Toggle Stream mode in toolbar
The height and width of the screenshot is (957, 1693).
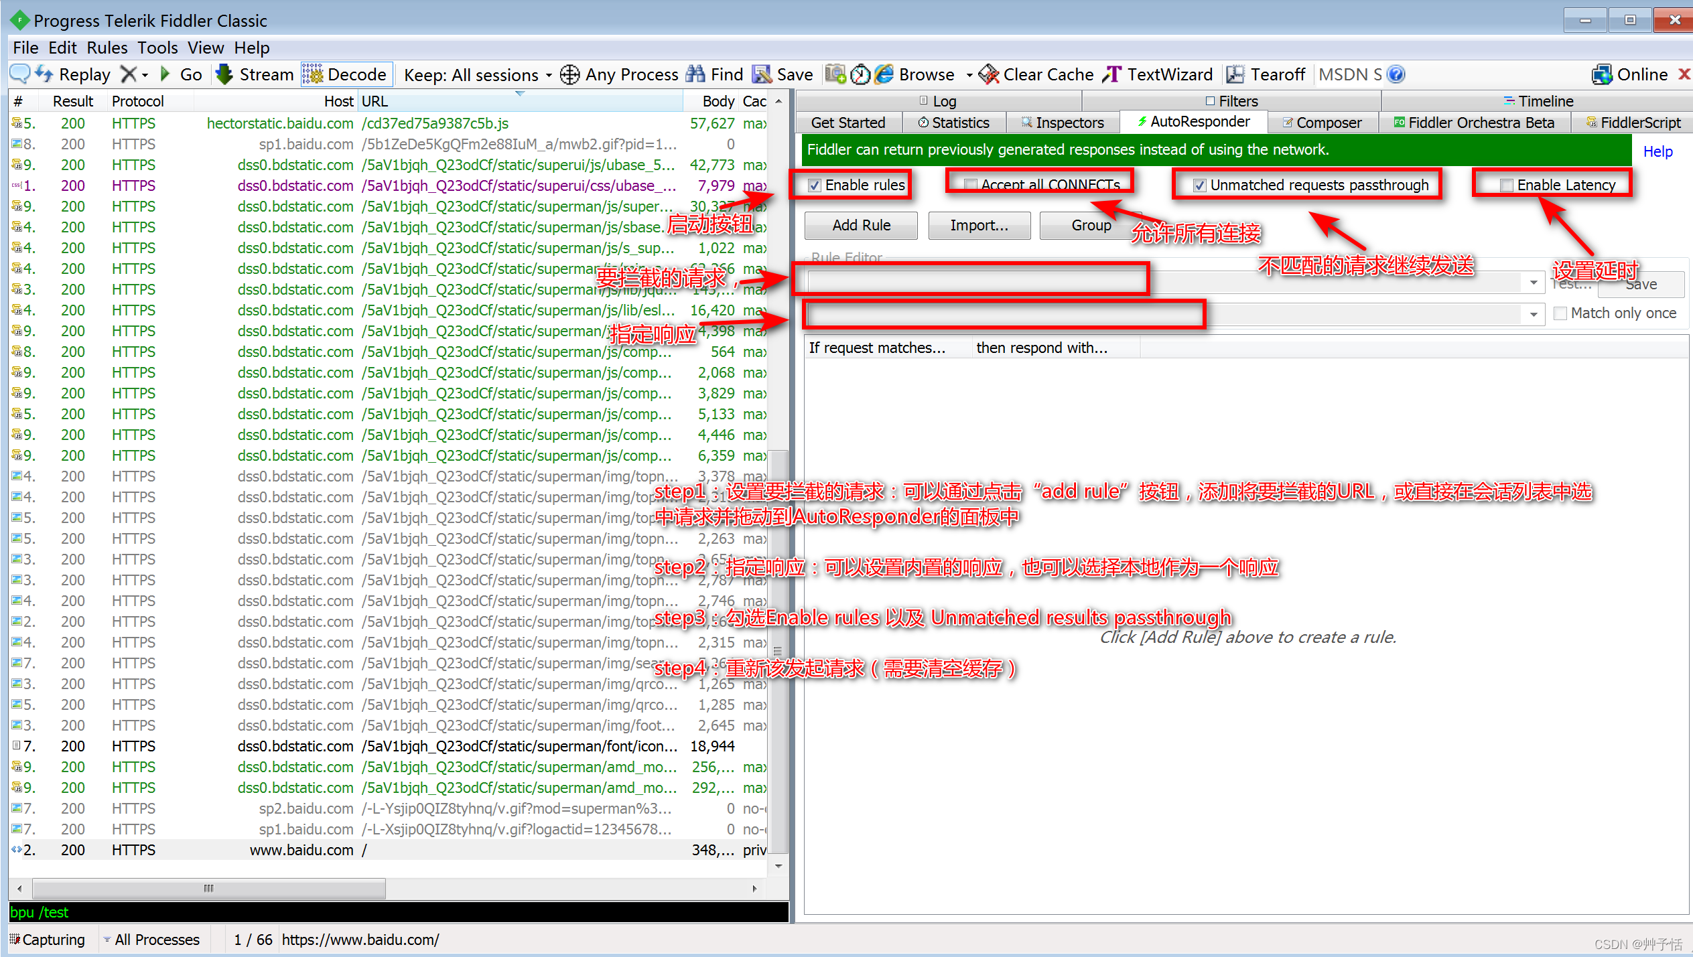[x=255, y=74]
